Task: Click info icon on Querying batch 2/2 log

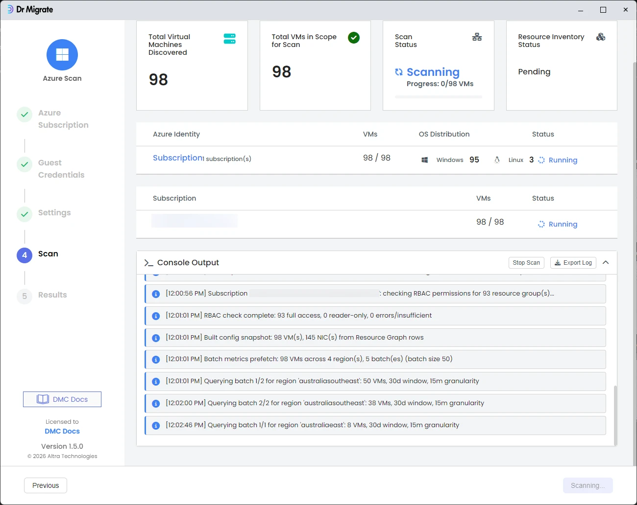Action: tap(156, 404)
